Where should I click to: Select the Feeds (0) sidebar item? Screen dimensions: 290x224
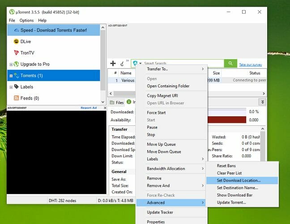(54, 98)
